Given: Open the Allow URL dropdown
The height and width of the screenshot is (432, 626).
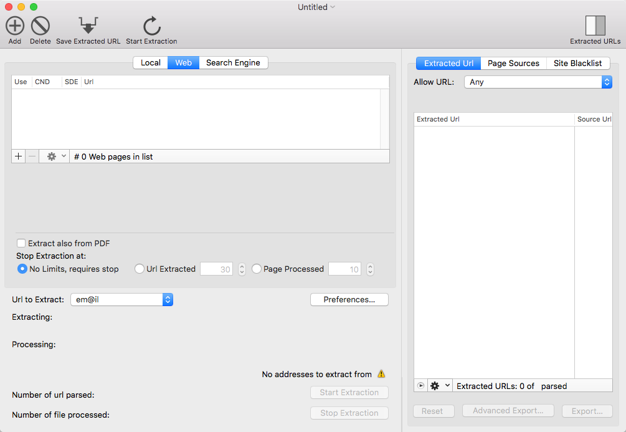Looking at the screenshot, I should [x=538, y=82].
